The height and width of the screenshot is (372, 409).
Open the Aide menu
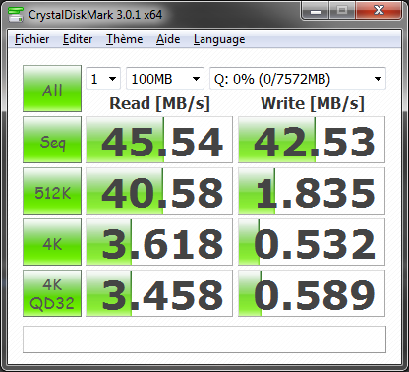pos(168,39)
